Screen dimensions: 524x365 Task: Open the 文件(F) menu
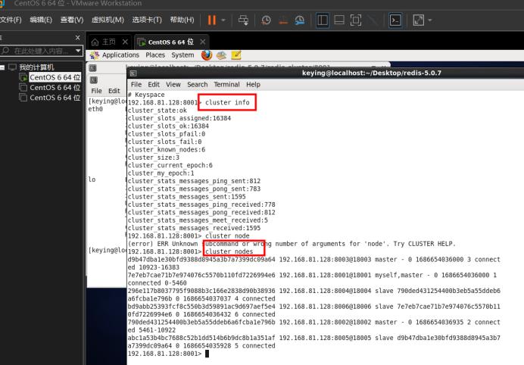11,20
